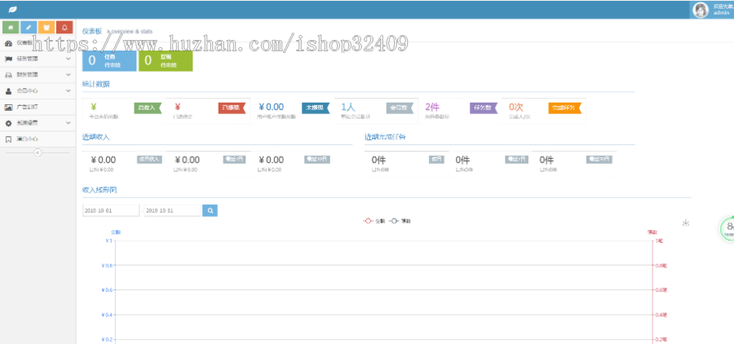Click the red bell notification button
This screenshot has height=344, width=734.
point(64,27)
